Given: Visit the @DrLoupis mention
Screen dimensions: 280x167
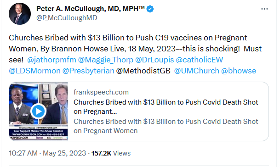Looking at the screenshot, I should (x=154, y=60).
